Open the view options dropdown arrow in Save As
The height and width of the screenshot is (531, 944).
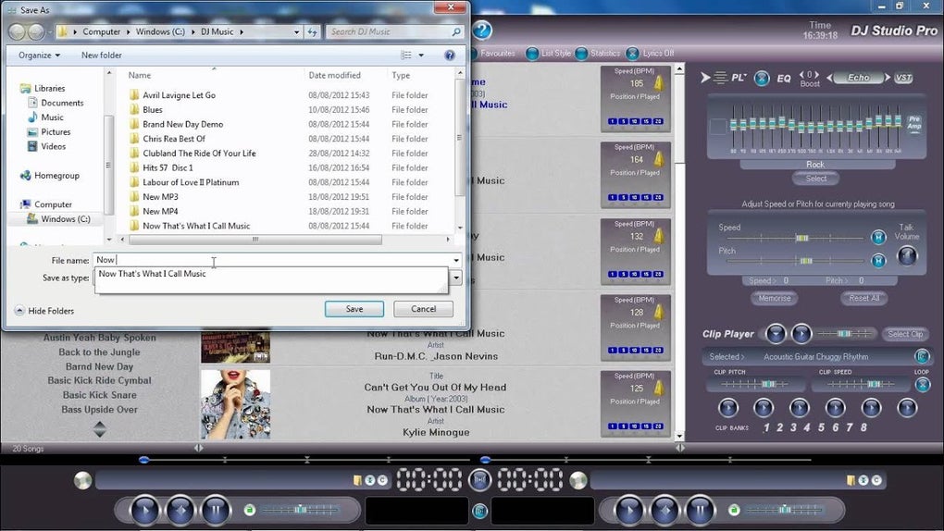[x=421, y=55]
